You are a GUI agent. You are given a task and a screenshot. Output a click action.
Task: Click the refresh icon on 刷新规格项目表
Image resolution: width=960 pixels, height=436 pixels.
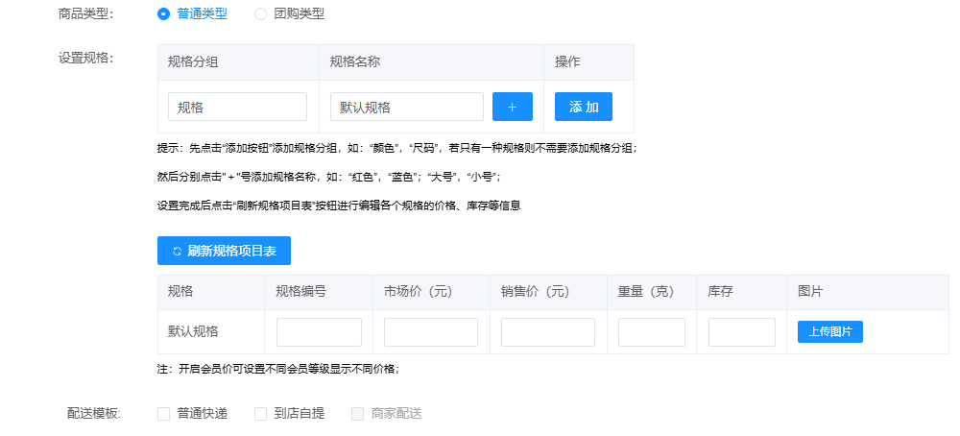pos(177,252)
